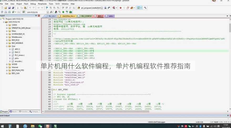Expand the W5500 group node
This screenshot has width=231, height=128.
click(x=7, y=64)
